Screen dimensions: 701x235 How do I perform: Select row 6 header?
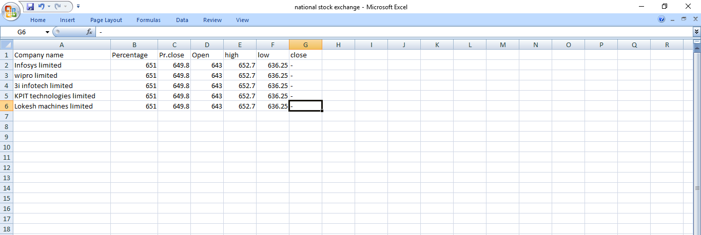click(6, 106)
